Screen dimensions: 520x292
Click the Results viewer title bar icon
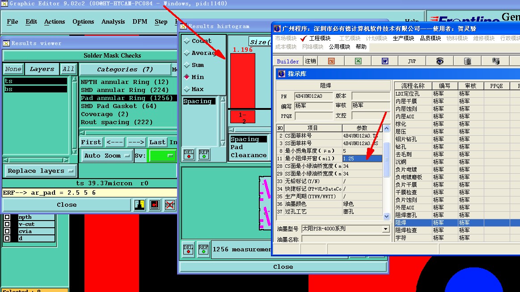coord(6,43)
